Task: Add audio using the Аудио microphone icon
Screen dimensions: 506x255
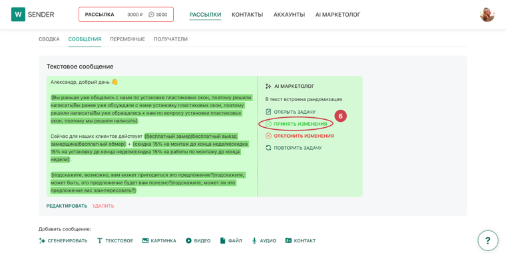Action: 254,240
